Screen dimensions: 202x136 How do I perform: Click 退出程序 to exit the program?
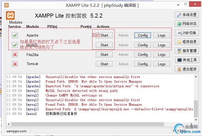pyautogui.click(x=187, y=69)
